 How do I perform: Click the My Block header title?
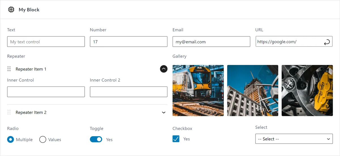tap(29, 10)
